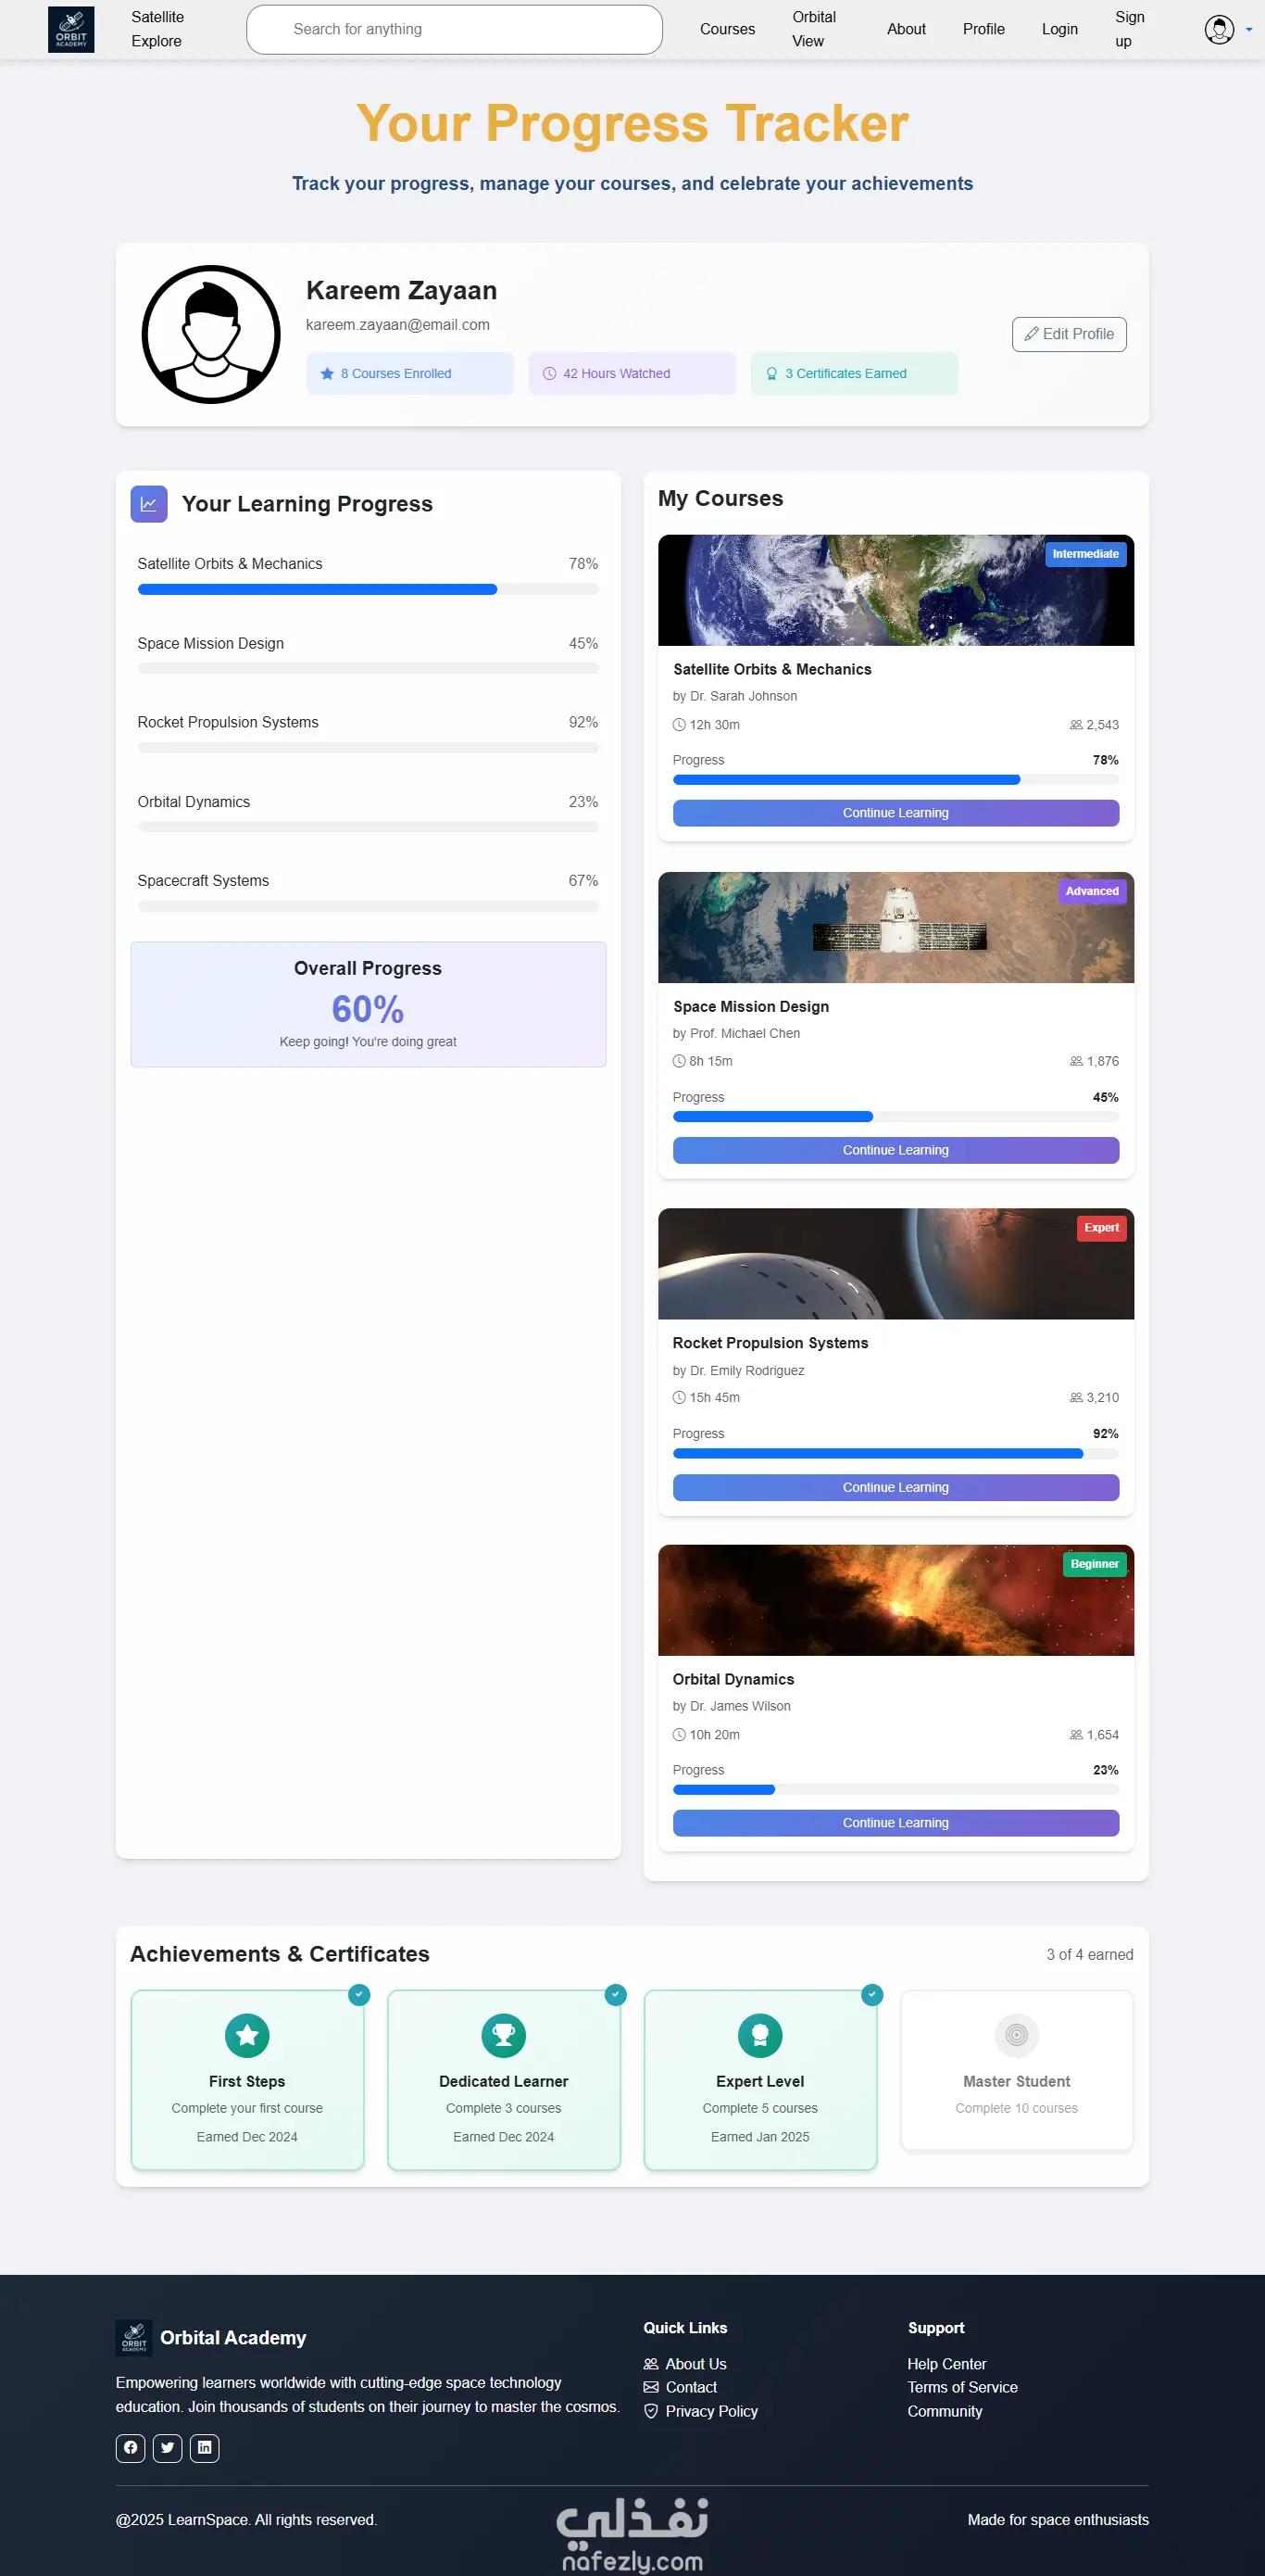Click the checkmark on the Expert Level card
This screenshot has width=1265, height=2576.
click(x=872, y=1994)
